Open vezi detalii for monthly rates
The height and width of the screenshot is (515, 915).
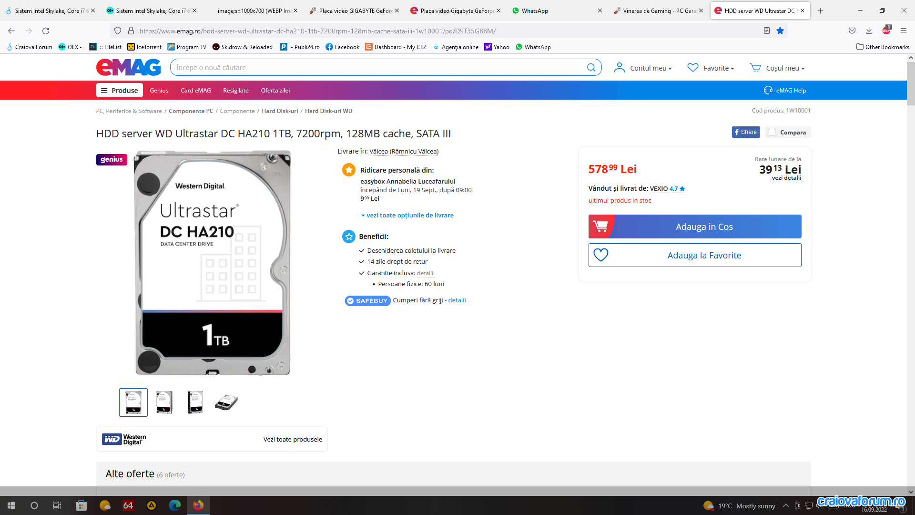(786, 178)
